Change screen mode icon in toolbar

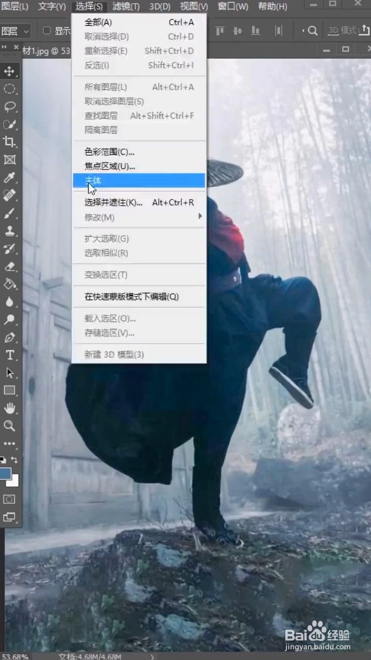click(x=10, y=517)
